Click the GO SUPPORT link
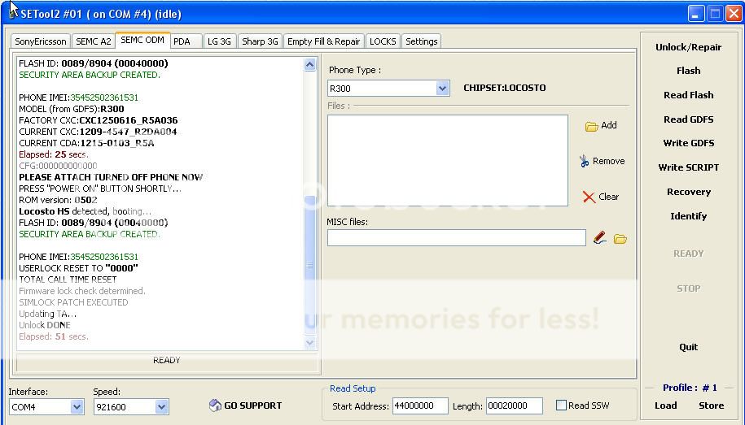 pos(252,405)
